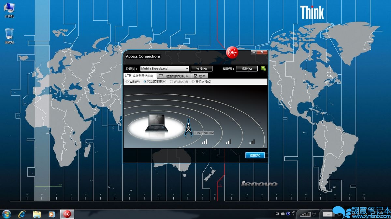Click the laptop image in the connection view
Screen dimensions: 391x219
pyautogui.click(x=156, y=122)
